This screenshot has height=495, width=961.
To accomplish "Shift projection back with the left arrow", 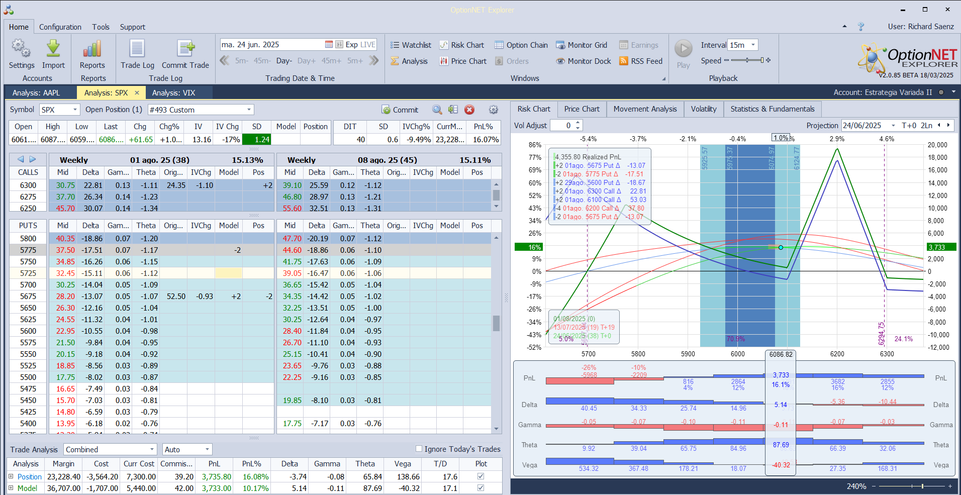I will [939, 125].
